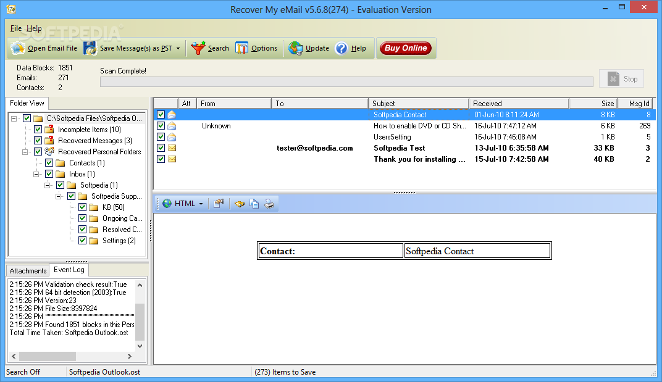
Task: Click the Ongoing Ca... folder icon
Action: tap(94, 218)
